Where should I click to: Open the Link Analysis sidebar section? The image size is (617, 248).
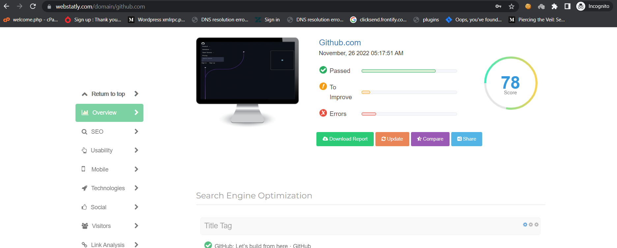109,245
